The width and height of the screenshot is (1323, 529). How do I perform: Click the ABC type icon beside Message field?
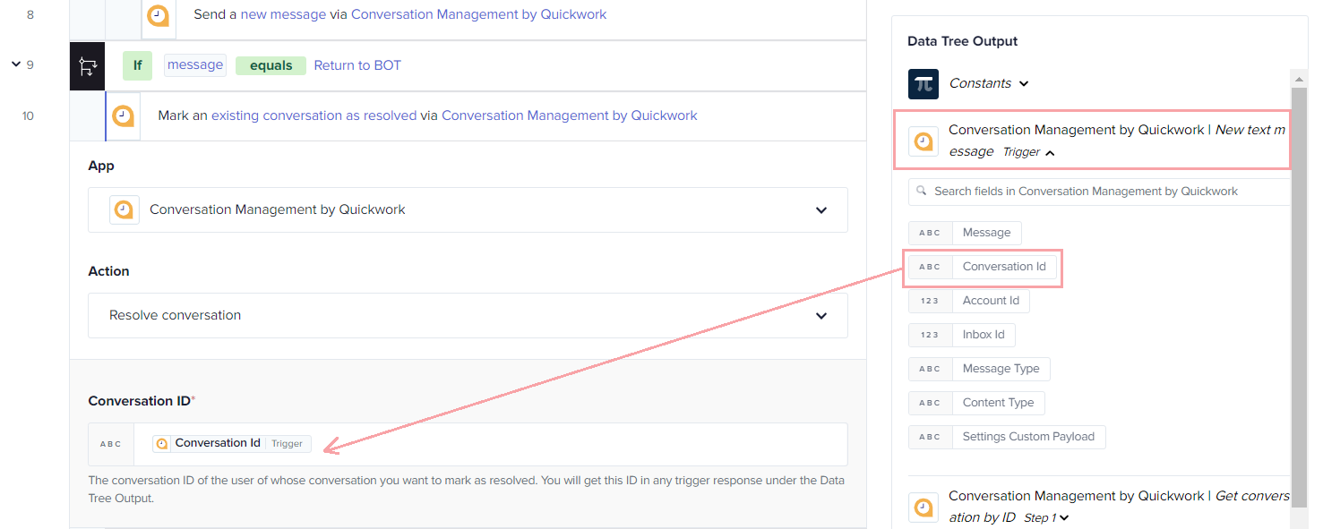[x=930, y=233]
